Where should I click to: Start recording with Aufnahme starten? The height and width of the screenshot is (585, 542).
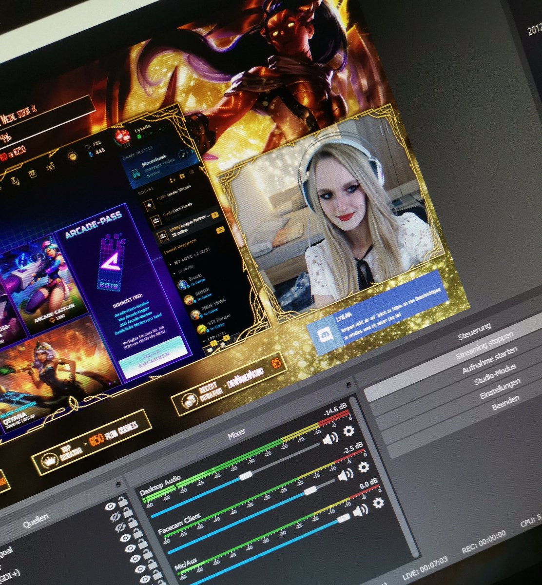pos(490,361)
